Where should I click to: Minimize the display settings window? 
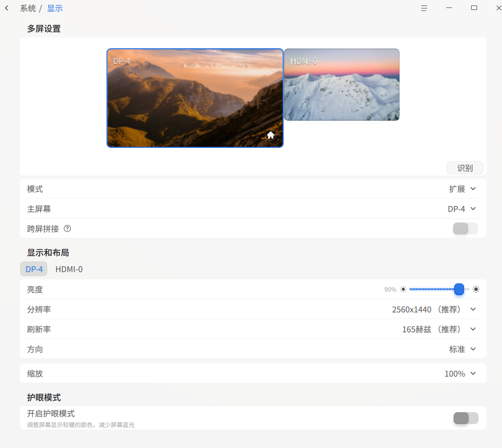(x=449, y=8)
